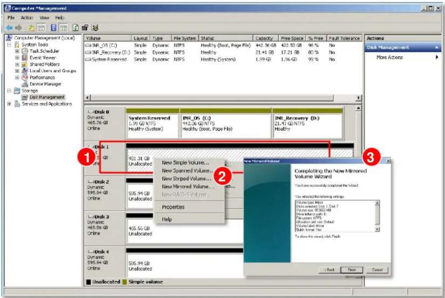Sort by the Free Space column header
The image size is (445, 298).
tap(292, 38)
